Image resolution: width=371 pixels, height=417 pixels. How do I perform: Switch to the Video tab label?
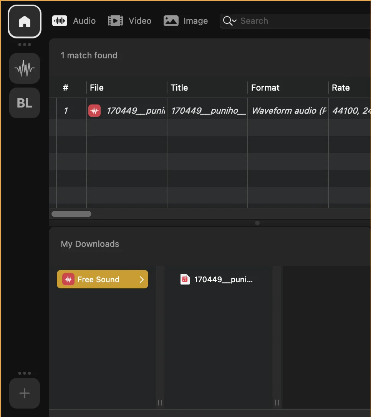click(140, 21)
